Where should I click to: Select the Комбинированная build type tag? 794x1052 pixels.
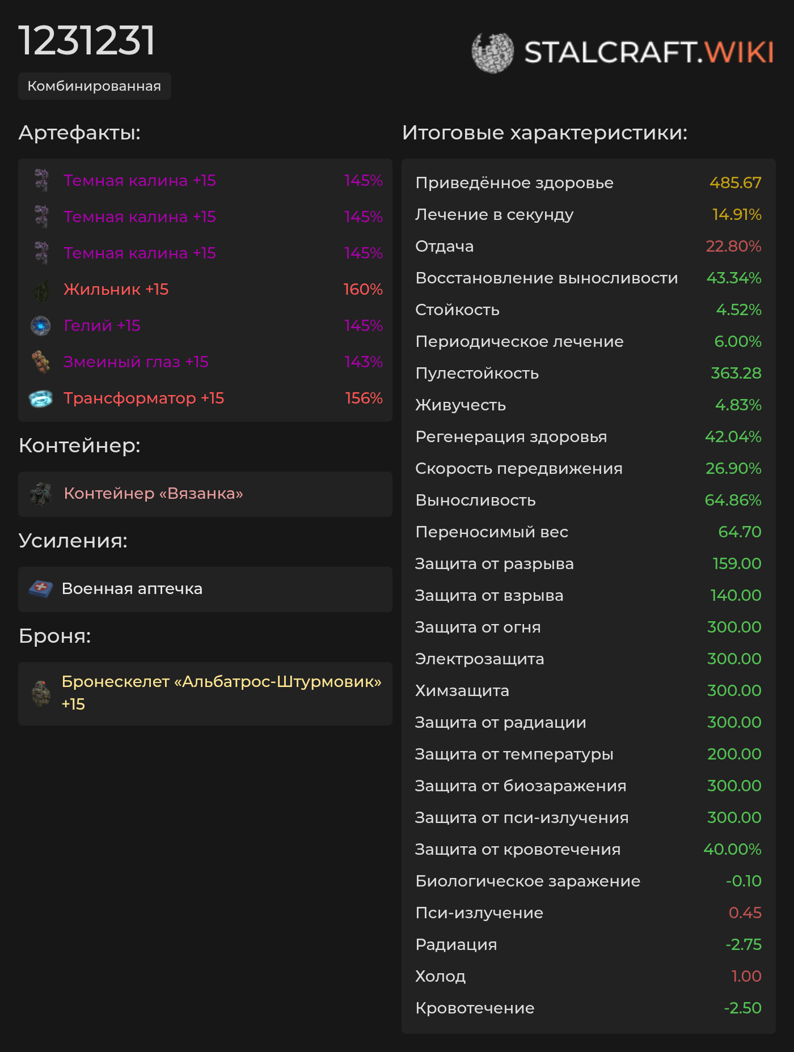pyautogui.click(x=94, y=86)
